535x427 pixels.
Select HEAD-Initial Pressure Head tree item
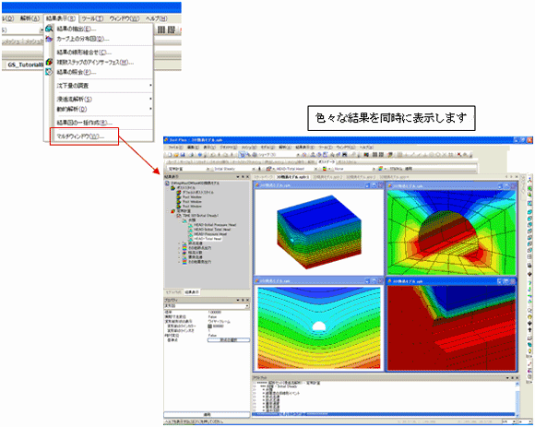point(215,225)
